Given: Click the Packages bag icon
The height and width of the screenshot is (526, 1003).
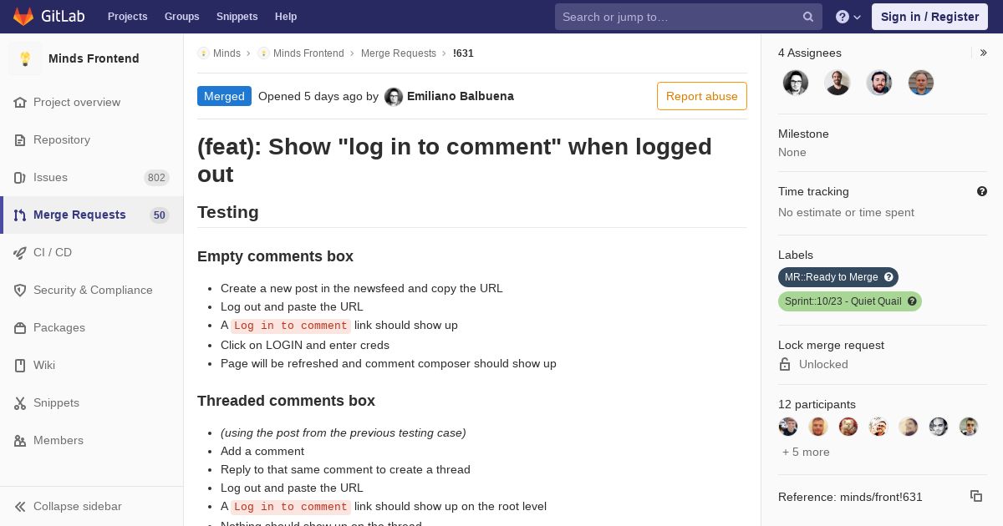Looking at the screenshot, I should (20, 327).
